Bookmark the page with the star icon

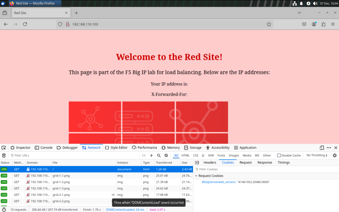click(269, 24)
